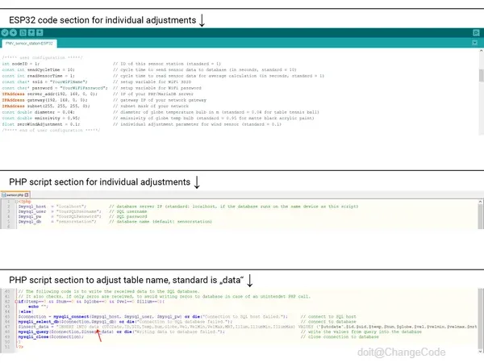Click the comment '// SQL username'
The width and height of the screenshot is (484, 363).
(x=128, y=211)
